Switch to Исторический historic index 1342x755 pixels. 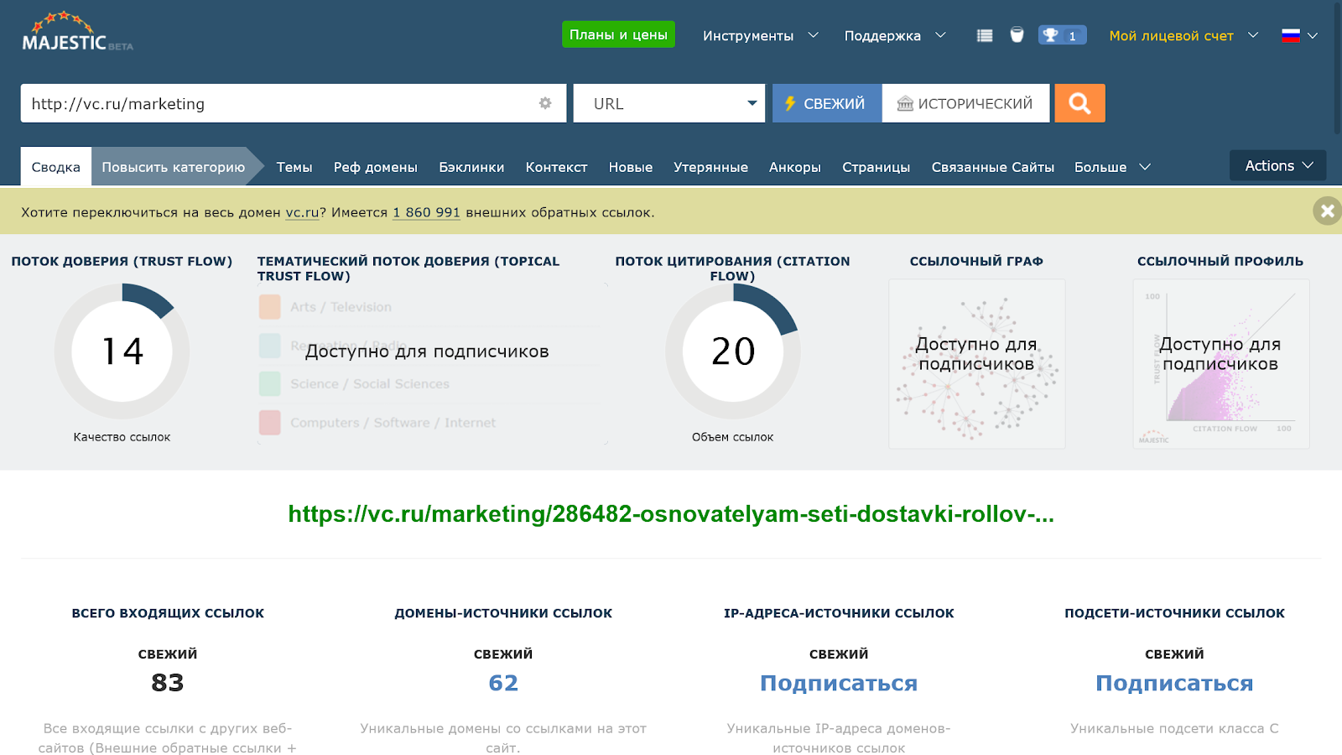pos(965,103)
